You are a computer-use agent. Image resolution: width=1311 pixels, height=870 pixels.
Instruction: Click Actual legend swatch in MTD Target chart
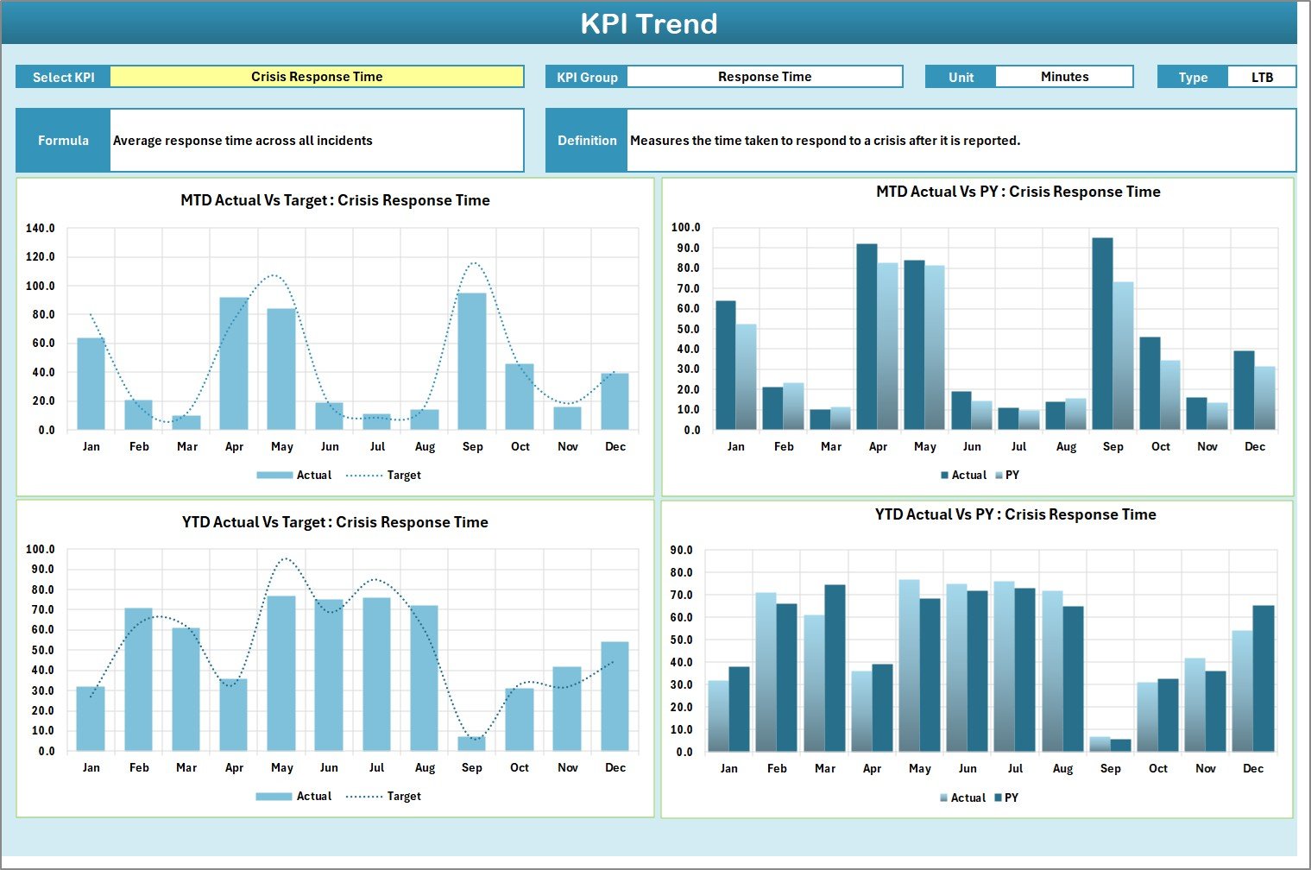274,476
